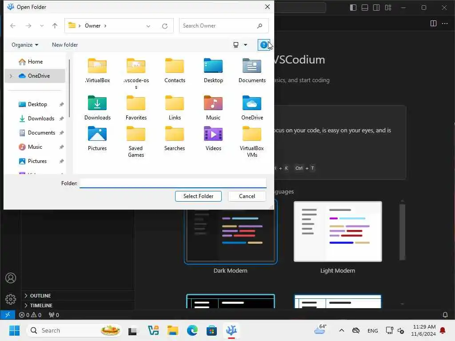The width and height of the screenshot is (455, 341).
Task: Open Organize dropdown menu
Action: point(25,45)
